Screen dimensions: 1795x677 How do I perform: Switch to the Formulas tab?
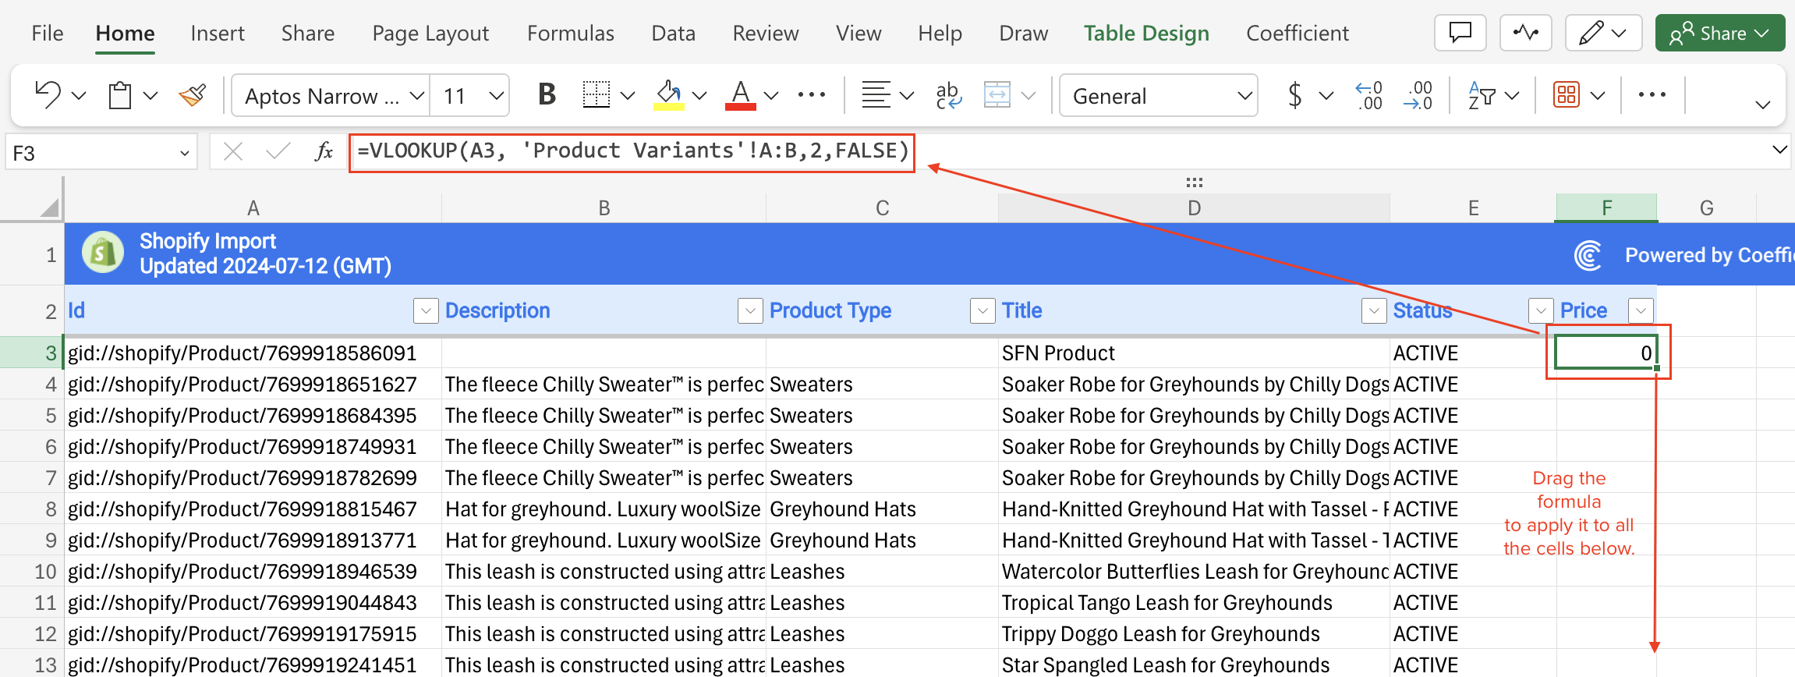(x=571, y=33)
